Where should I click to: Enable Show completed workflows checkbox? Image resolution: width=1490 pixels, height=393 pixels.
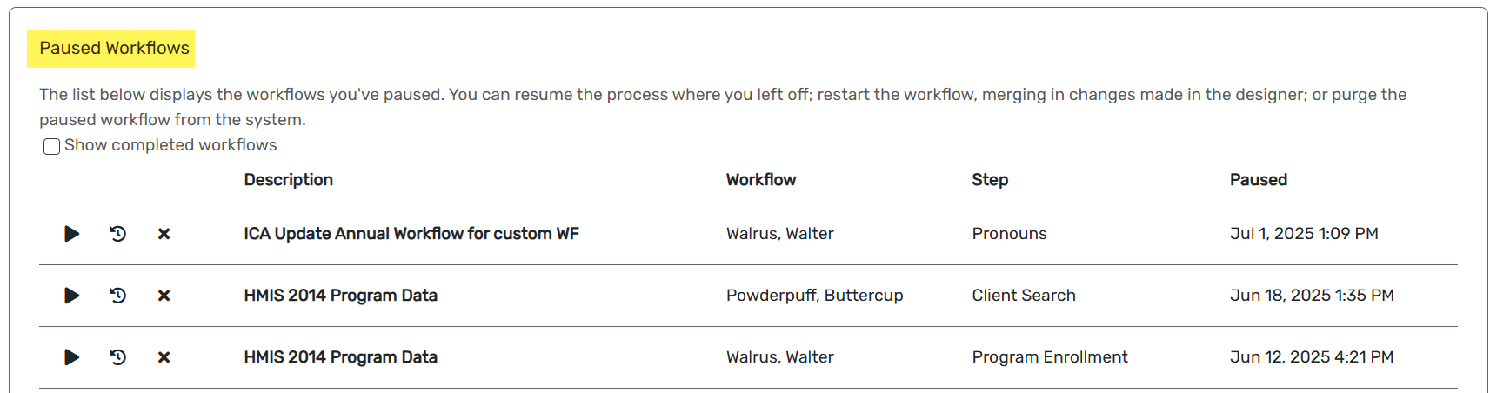pyautogui.click(x=52, y=146)
